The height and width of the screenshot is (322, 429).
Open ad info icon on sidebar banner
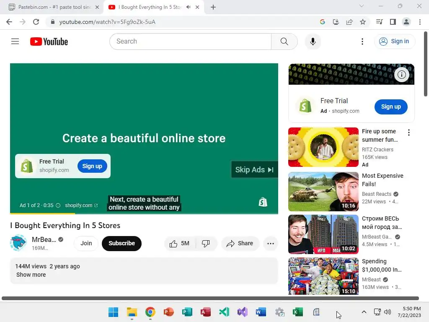[401, 75]
